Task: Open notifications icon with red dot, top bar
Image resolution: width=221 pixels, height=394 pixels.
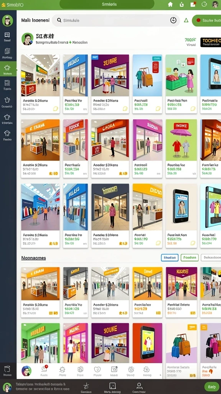Action: (193, 4)
